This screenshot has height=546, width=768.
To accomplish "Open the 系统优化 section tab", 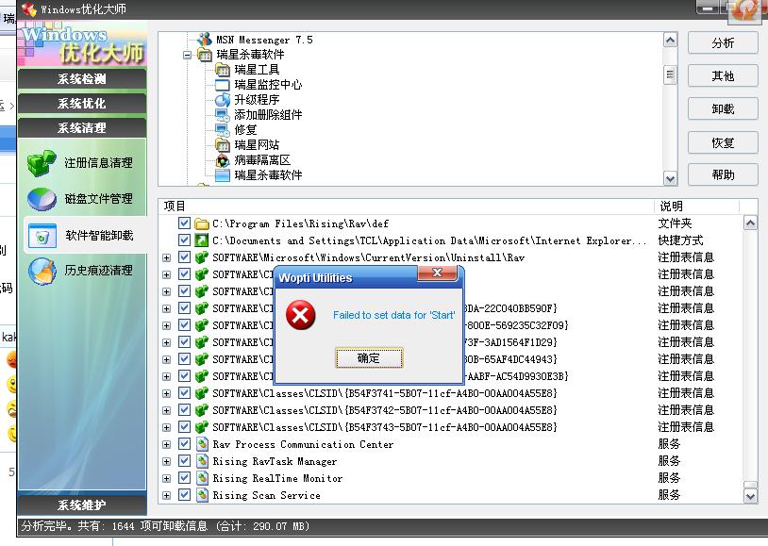I will pyautogui.click(x=82, y=104).
